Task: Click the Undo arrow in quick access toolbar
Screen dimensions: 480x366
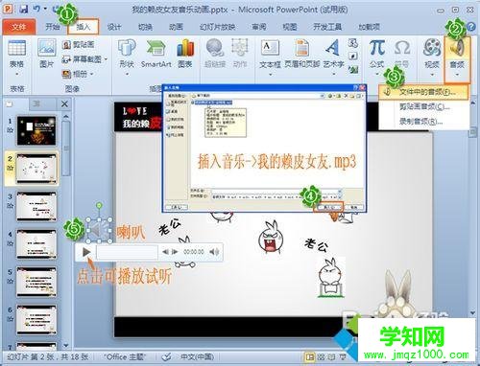Action: click(36, 9)
